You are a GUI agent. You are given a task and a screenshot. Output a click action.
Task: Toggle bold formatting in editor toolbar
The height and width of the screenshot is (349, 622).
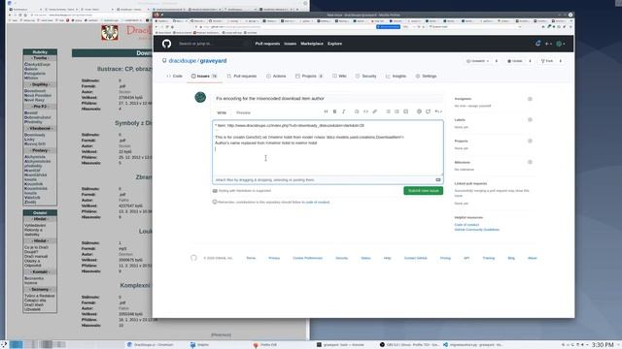(334, 111)
